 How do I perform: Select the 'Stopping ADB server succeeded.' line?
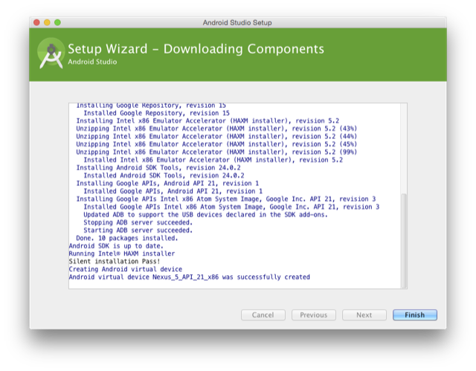coord(138,222)
